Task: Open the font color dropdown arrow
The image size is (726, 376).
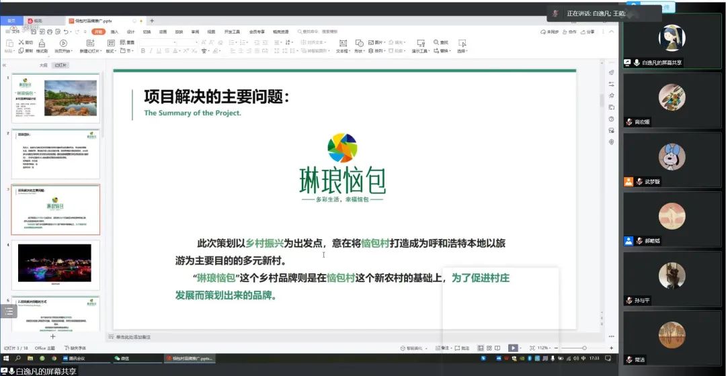Action: (180, 51)
